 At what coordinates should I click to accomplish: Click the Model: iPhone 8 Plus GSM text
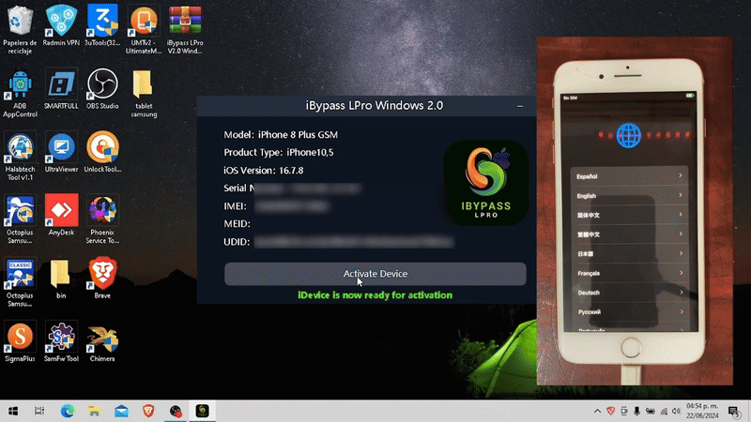(x=281, y=135)
